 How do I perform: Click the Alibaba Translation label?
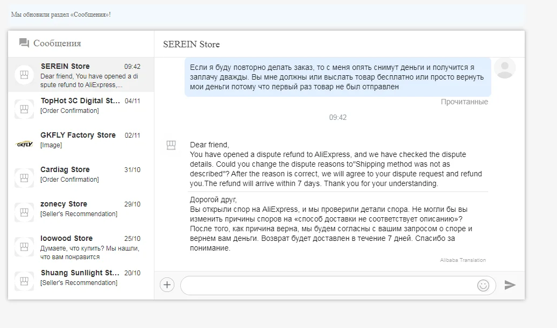[463, 260]
